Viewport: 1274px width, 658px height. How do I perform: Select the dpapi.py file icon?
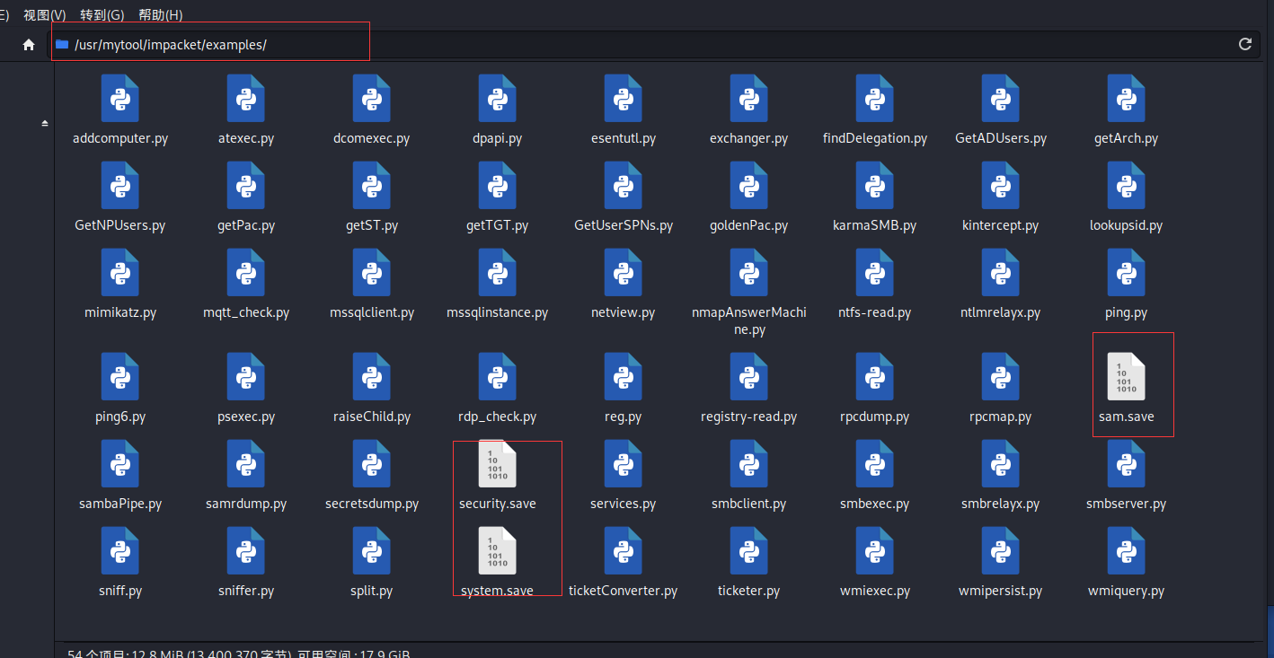point(498,99)
